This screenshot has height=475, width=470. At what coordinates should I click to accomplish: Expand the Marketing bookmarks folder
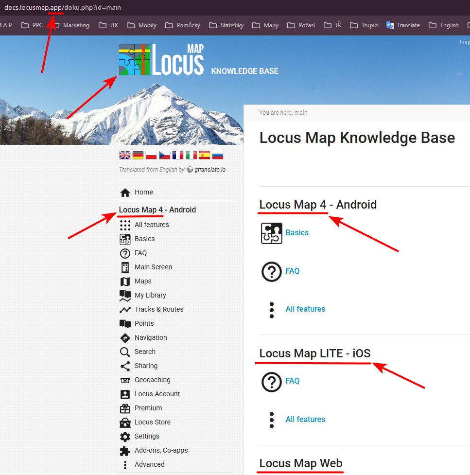click(70, 25)
